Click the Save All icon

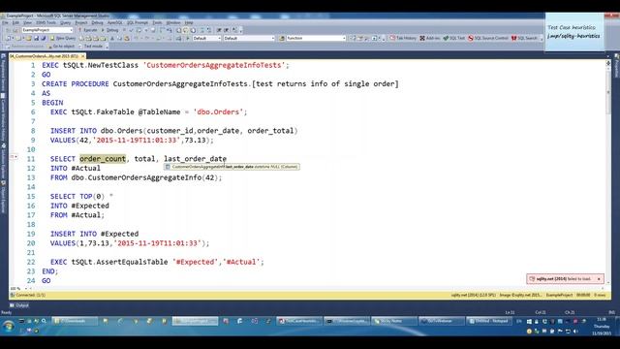(43, 39)
